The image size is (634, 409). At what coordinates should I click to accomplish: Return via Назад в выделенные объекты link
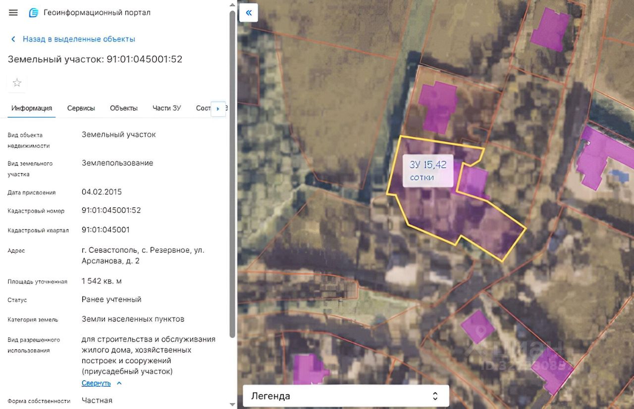[79, 39]
